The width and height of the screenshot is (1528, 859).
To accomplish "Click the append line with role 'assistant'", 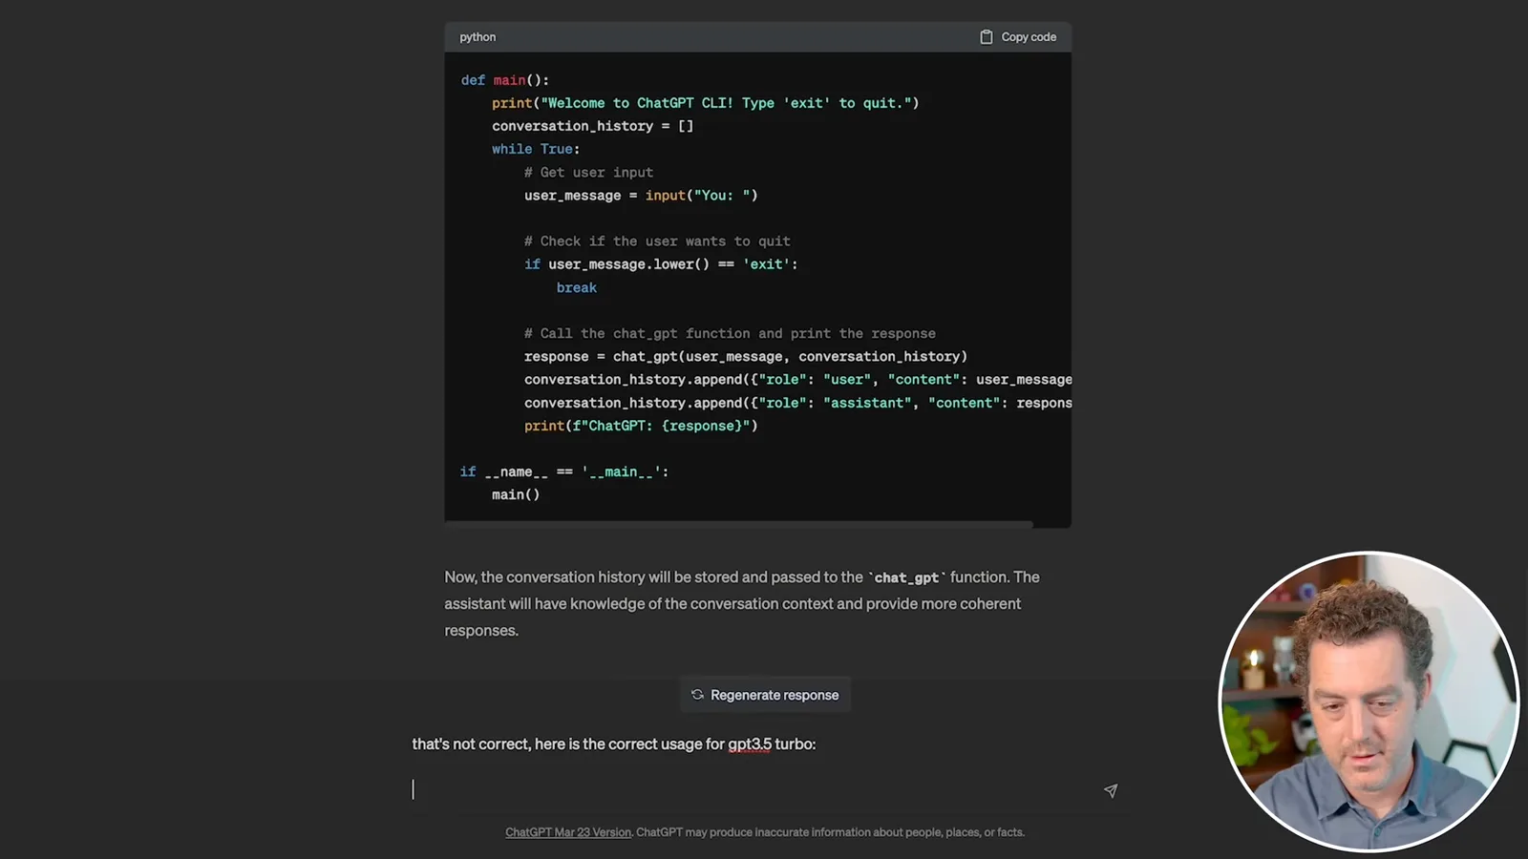I will [x=797, y=403].
